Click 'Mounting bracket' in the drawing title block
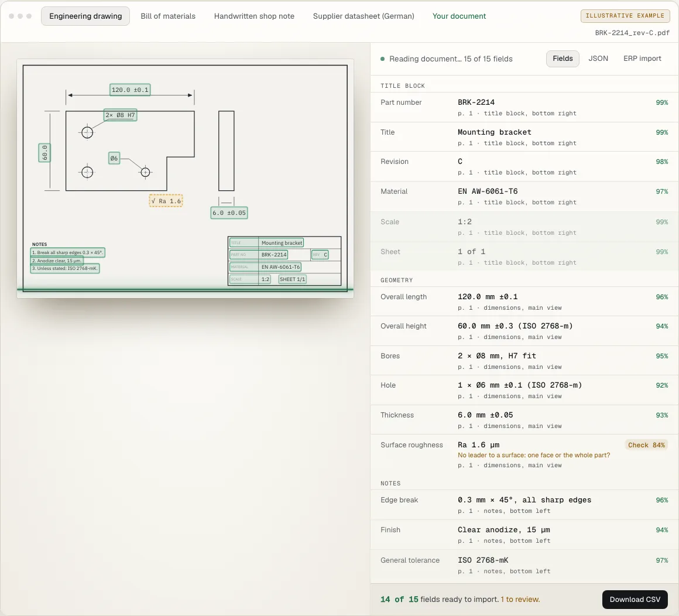Screen dimensions: 679x616 point(282,242)
